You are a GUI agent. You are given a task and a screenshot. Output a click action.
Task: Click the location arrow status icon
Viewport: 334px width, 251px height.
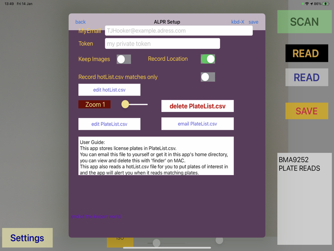[312, 4]
